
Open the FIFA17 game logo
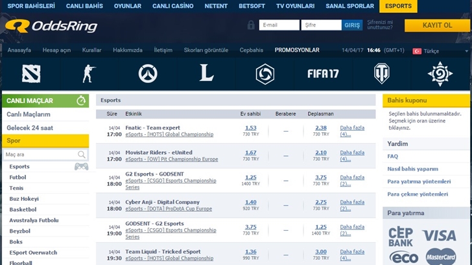323,73
